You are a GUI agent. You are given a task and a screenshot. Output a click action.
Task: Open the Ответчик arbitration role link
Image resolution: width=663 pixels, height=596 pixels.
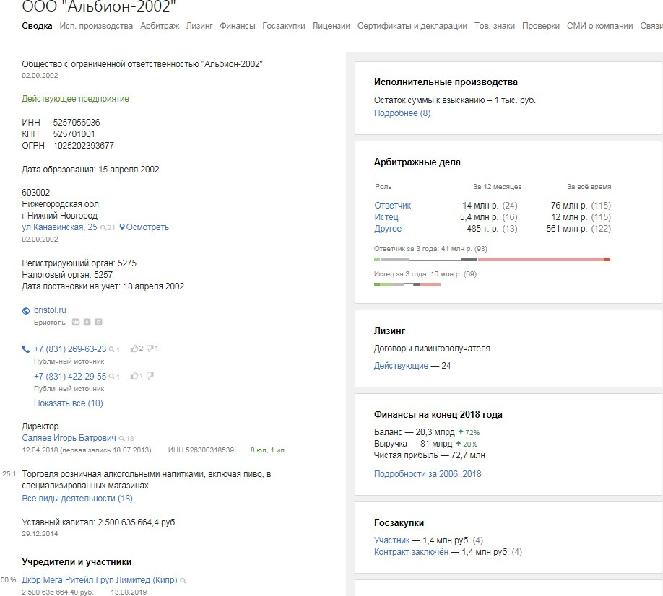pos(393,206)
